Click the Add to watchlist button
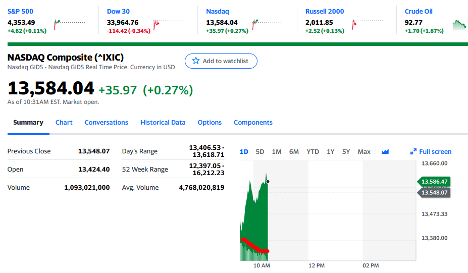This screenshot has height=273, width=468. [x=221, y=61]
